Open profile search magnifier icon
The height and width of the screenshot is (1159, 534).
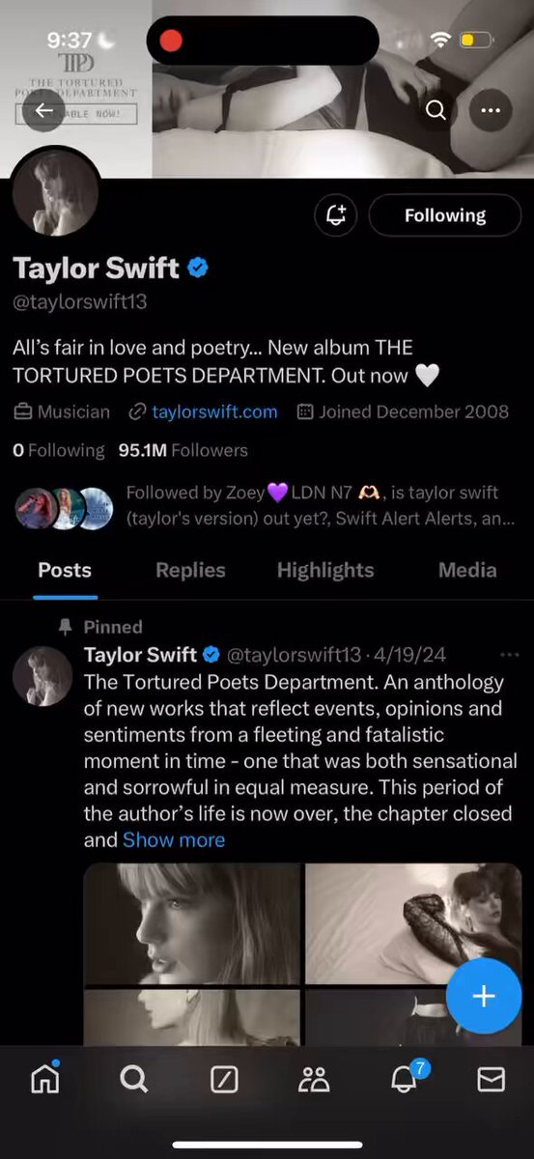[x=436, y=110]
